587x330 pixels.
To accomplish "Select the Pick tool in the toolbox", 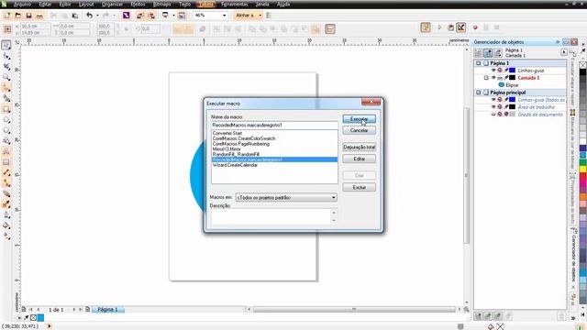I will [6, 45].
